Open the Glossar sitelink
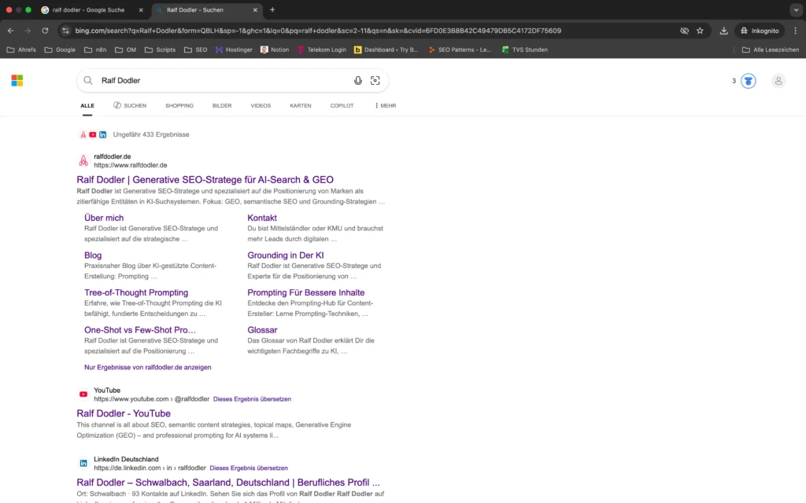 [x=262, y=329]
